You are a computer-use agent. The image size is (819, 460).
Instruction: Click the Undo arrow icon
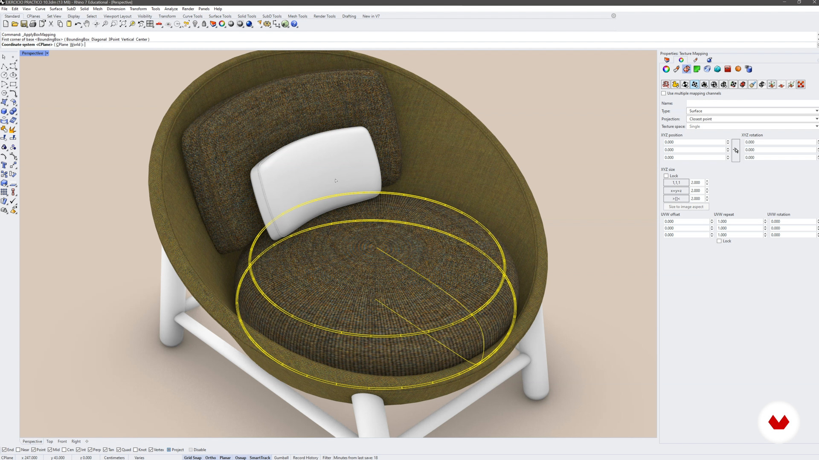(x=78, y=24)
